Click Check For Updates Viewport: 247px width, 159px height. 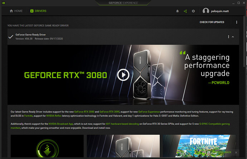click(212, 22)
